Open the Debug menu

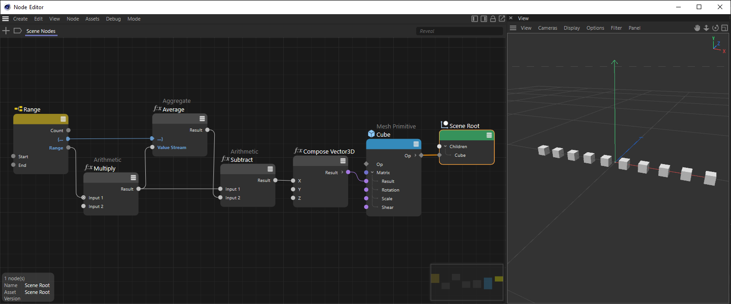[113, 19]
